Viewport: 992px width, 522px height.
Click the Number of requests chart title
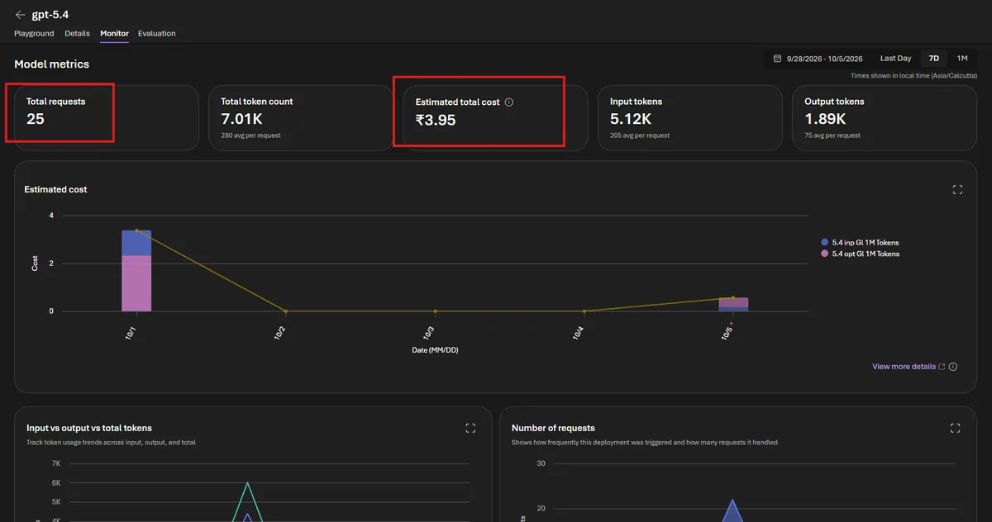pos(553,428)
